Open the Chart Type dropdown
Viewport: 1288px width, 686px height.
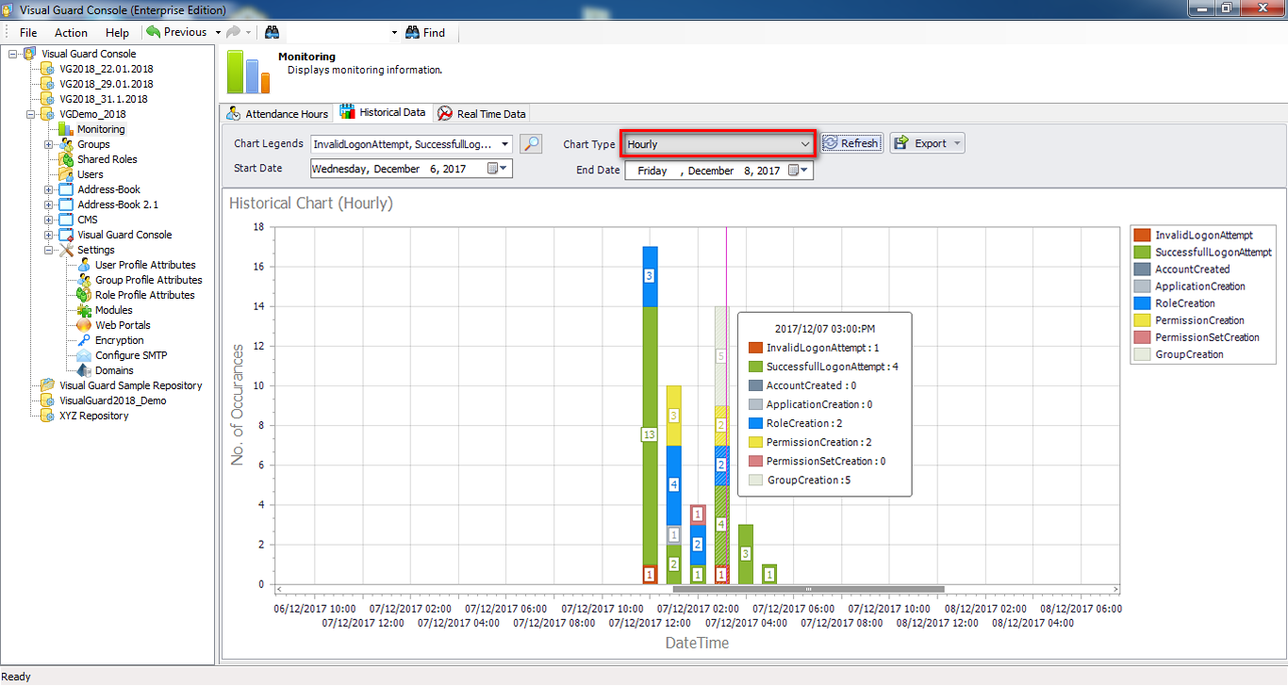(804, 144)
